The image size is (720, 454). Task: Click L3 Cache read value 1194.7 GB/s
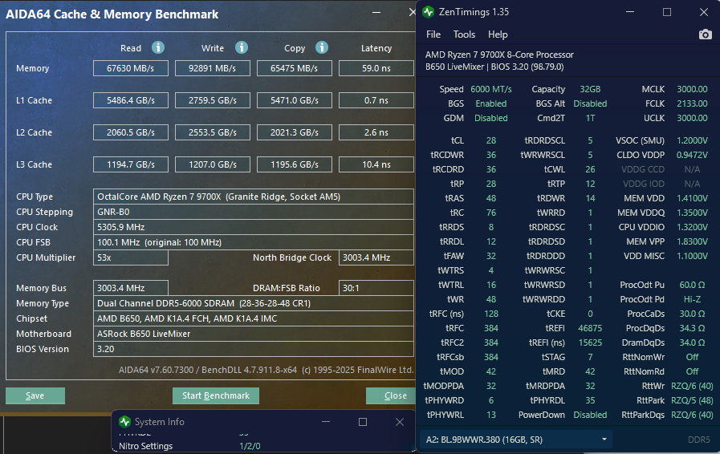(130, 164)
